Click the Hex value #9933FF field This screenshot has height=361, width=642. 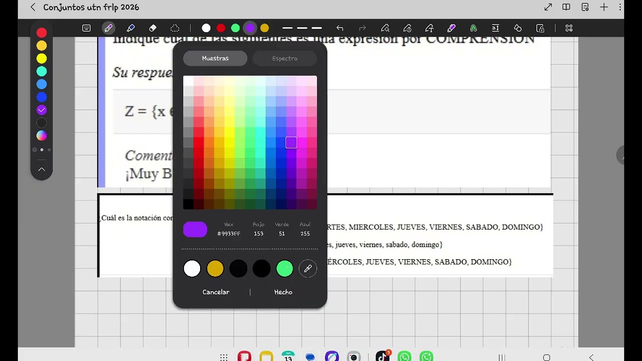click(229, 234)
